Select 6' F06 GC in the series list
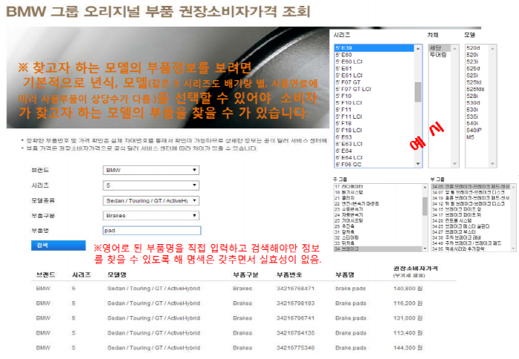 374,165
